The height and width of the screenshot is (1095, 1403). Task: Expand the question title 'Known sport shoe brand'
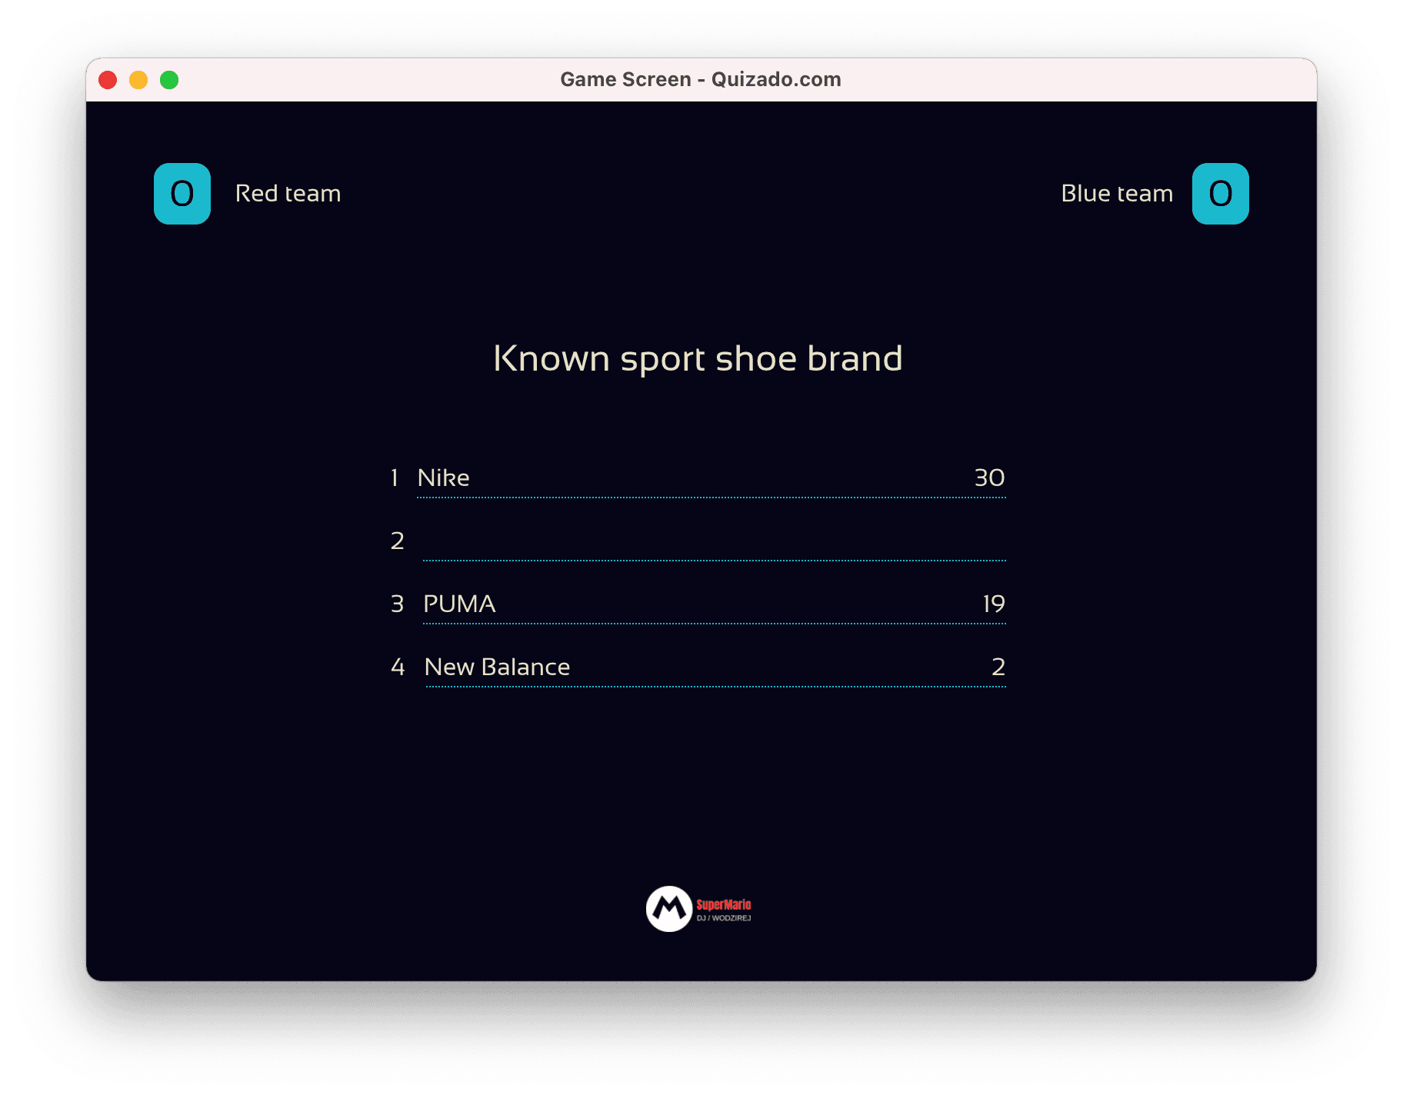click(698, 358)
